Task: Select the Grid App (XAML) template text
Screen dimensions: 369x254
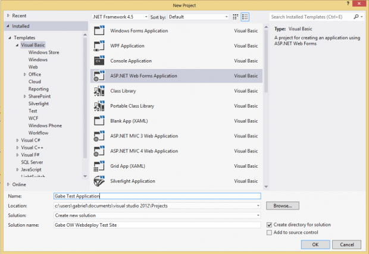Action: pyautogui.click(x=128, y=166)
